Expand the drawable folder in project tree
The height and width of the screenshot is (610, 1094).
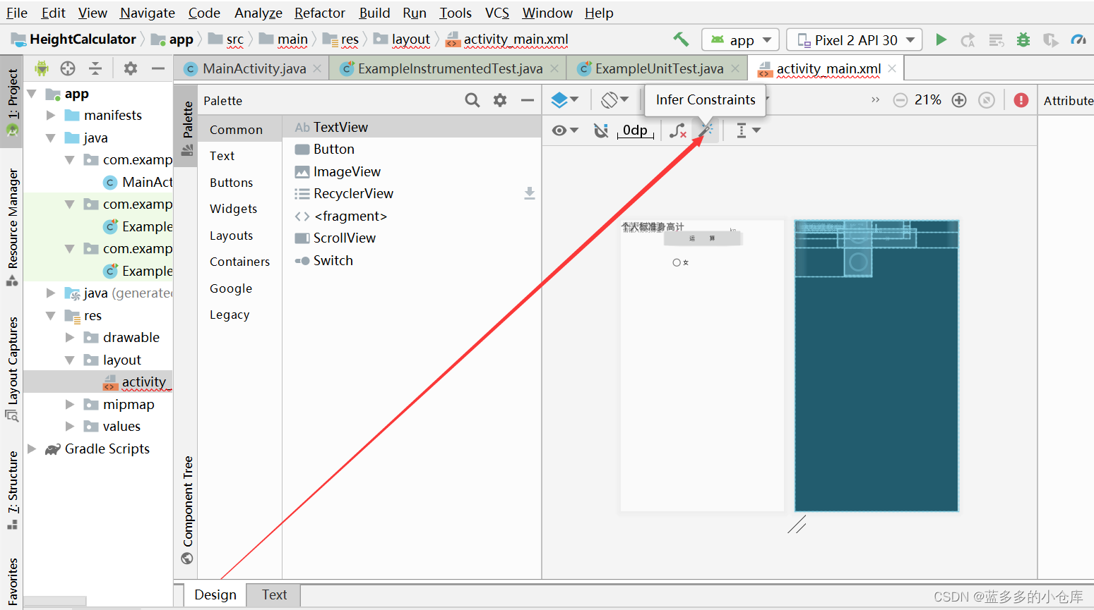[x=69, y=337]
